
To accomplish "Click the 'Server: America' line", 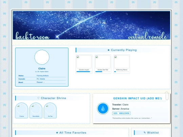I will [121, 109].
